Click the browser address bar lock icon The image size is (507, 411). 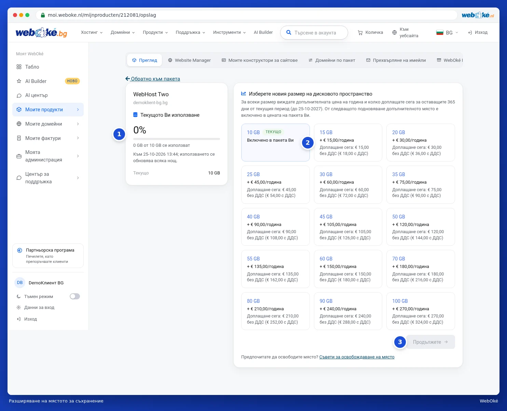coord(43,15)
